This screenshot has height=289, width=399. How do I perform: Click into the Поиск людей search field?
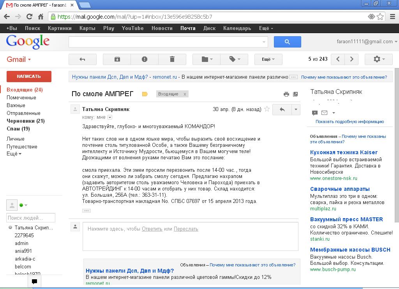(x=31, y=218)
